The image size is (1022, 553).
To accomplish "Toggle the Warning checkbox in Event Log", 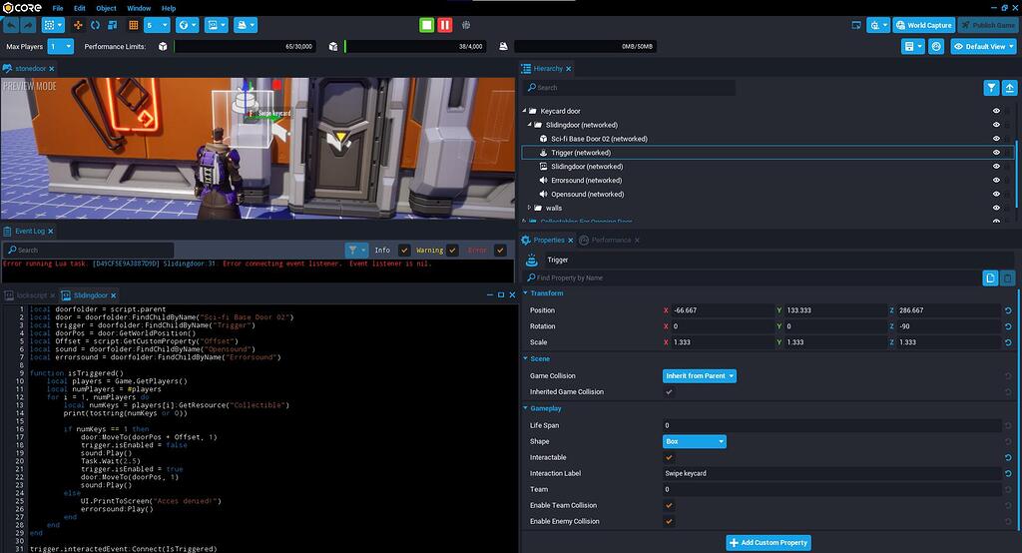I will tap(452, 251).
